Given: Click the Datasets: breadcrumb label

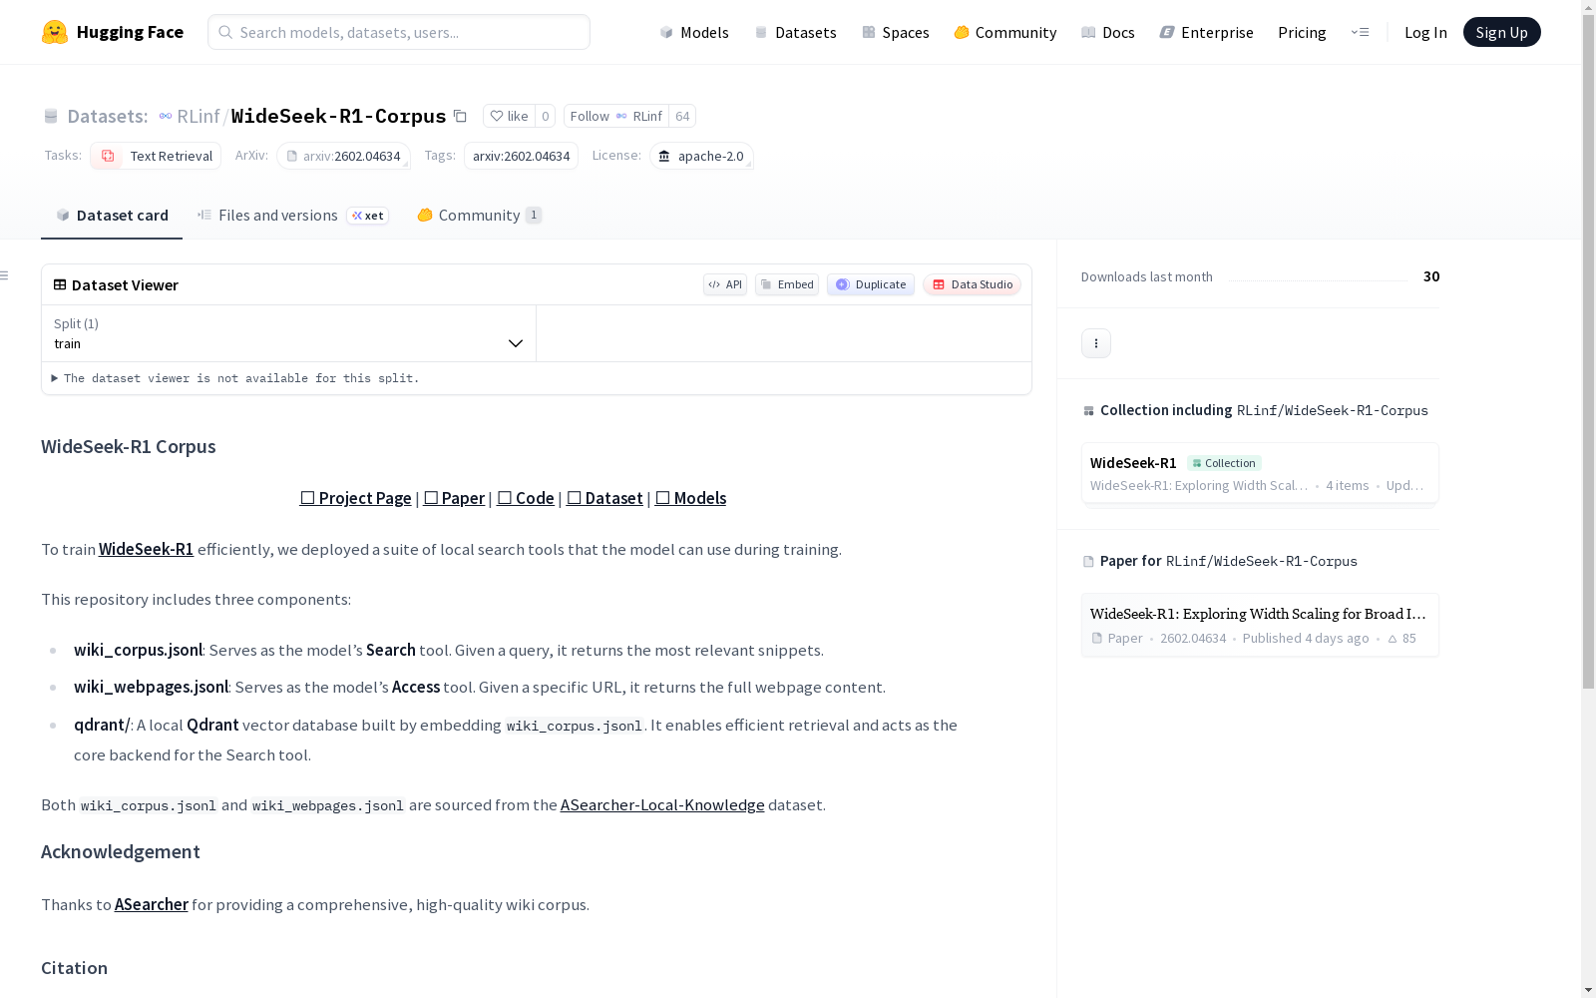Looking at the screenshot, I should [108, 116].
